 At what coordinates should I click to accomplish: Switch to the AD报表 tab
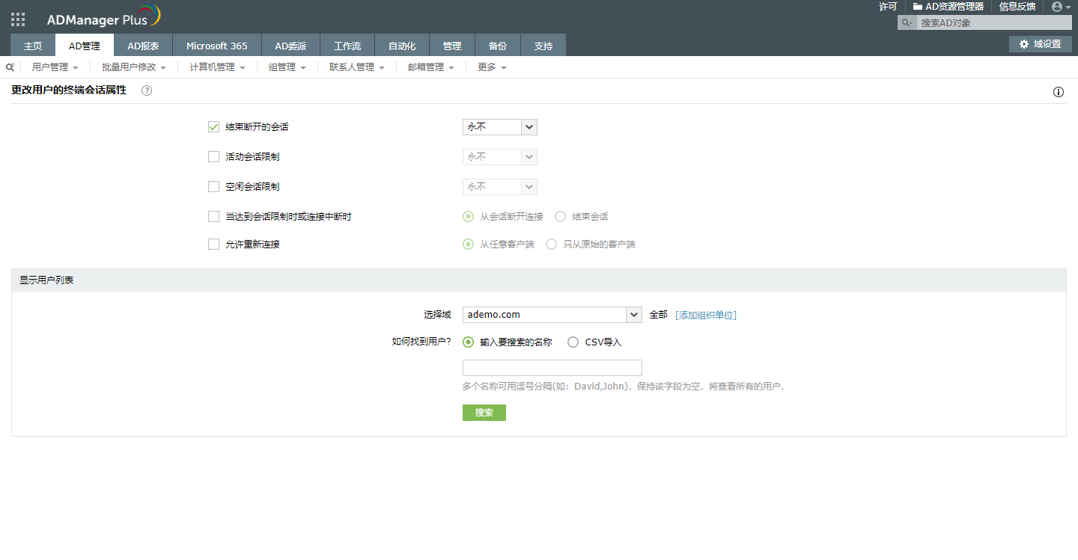(x=143, y=46)
